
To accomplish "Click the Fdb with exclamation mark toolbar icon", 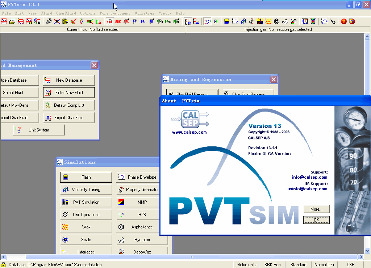I will (21, 21).
